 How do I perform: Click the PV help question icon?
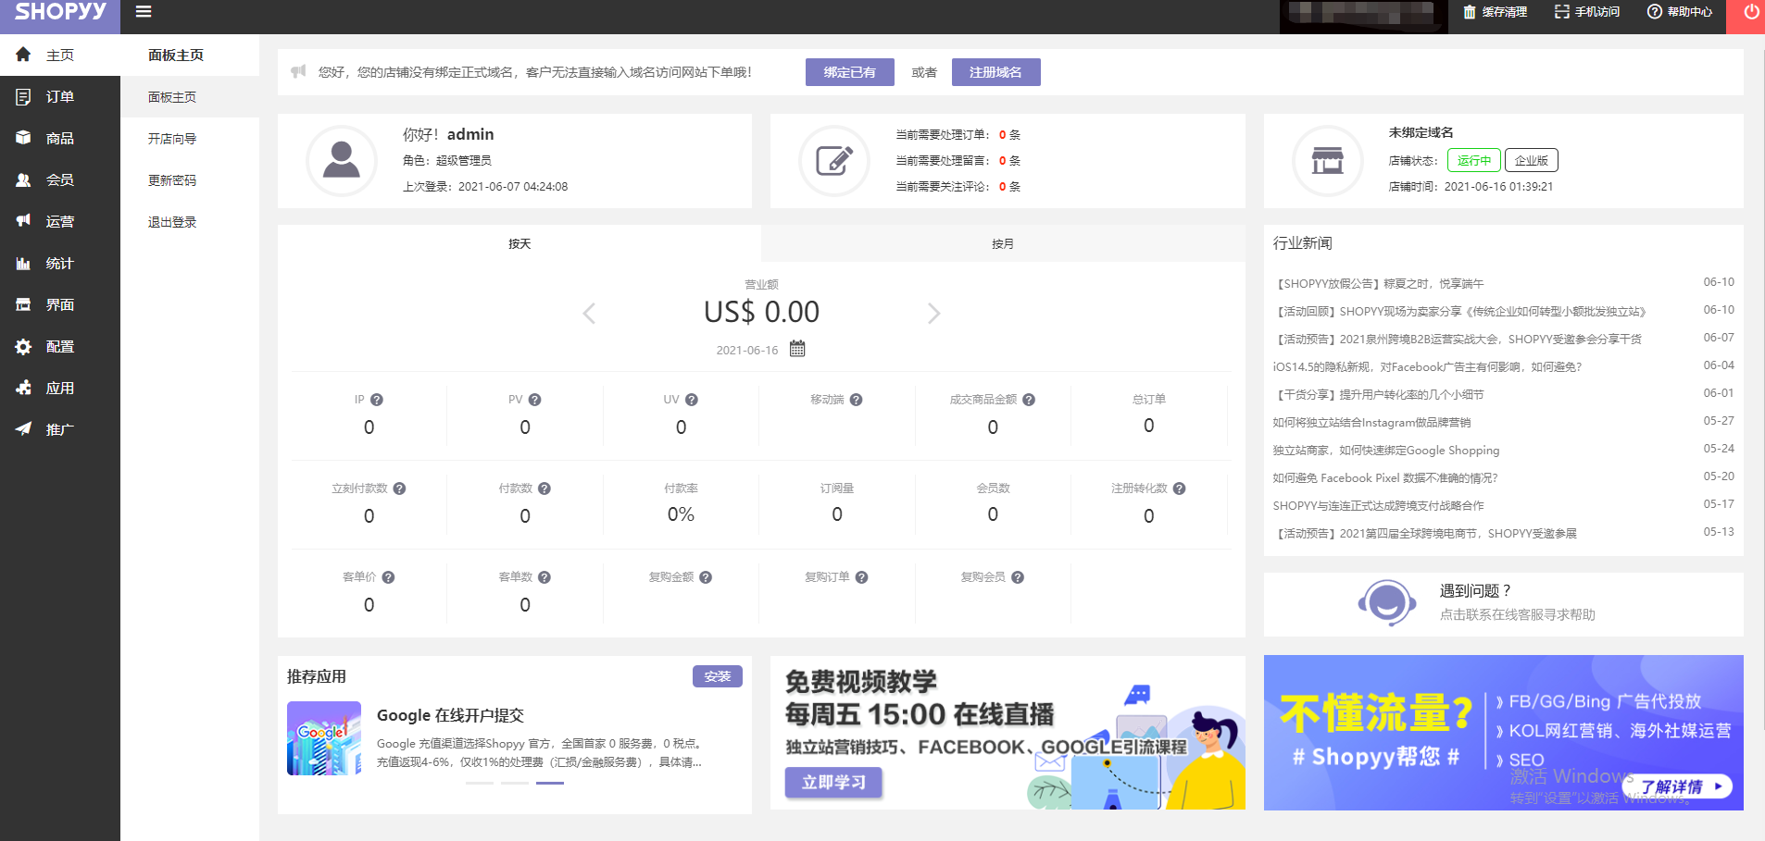[x=535, y=400]
